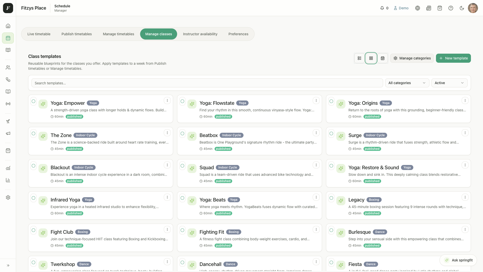This screenshot has width=483, height=272.
Task: Open the Members people icon in sidebar
Action: tap(8, 67)
